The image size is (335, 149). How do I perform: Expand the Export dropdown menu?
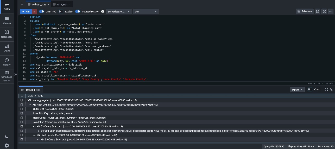(x=297, y=89)
